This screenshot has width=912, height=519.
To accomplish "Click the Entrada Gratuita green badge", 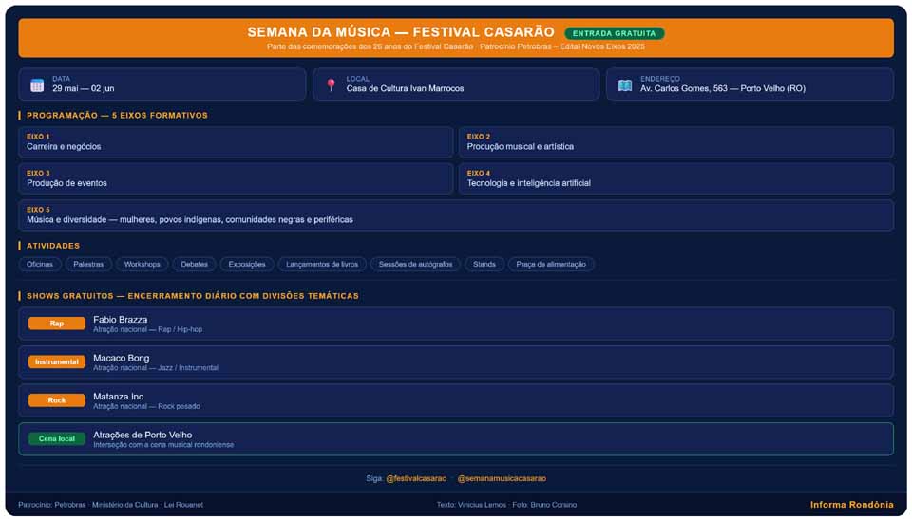I will (x=615, y=33).
